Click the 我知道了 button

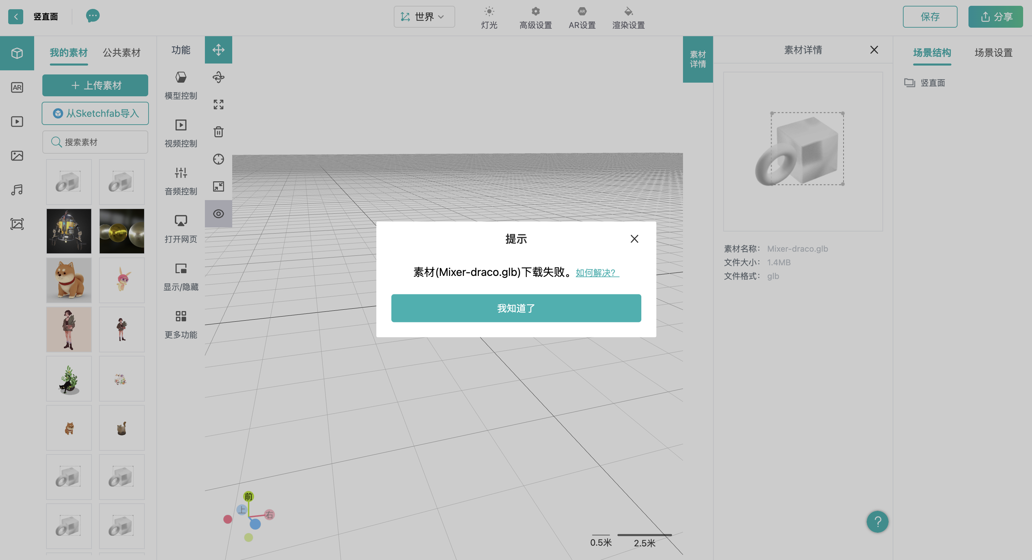point(516,308)
